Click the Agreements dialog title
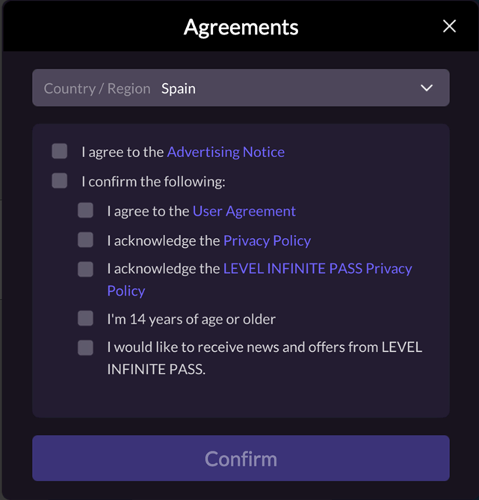 point(241,28)
